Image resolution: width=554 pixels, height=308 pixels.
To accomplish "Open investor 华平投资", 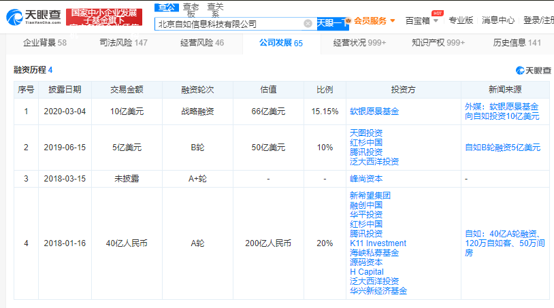I will click(366, 214).
